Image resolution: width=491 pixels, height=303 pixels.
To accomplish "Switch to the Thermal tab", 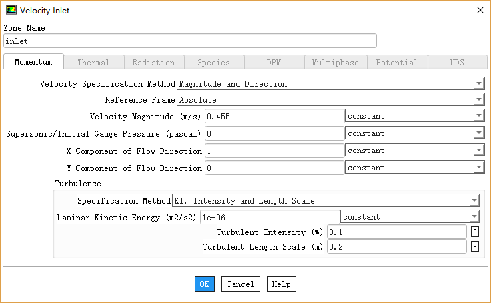I will 93,63.
